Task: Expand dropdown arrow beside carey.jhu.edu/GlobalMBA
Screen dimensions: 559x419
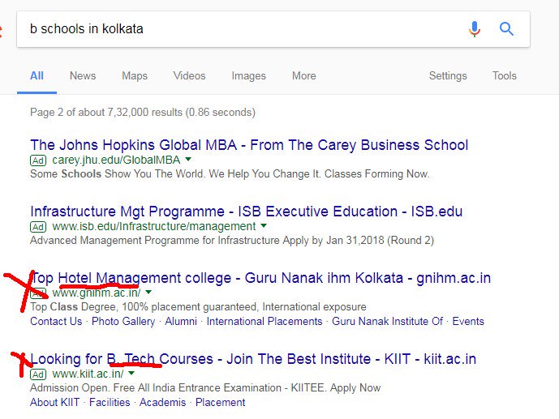Action: pyautogui.click(x=188, y=159)
